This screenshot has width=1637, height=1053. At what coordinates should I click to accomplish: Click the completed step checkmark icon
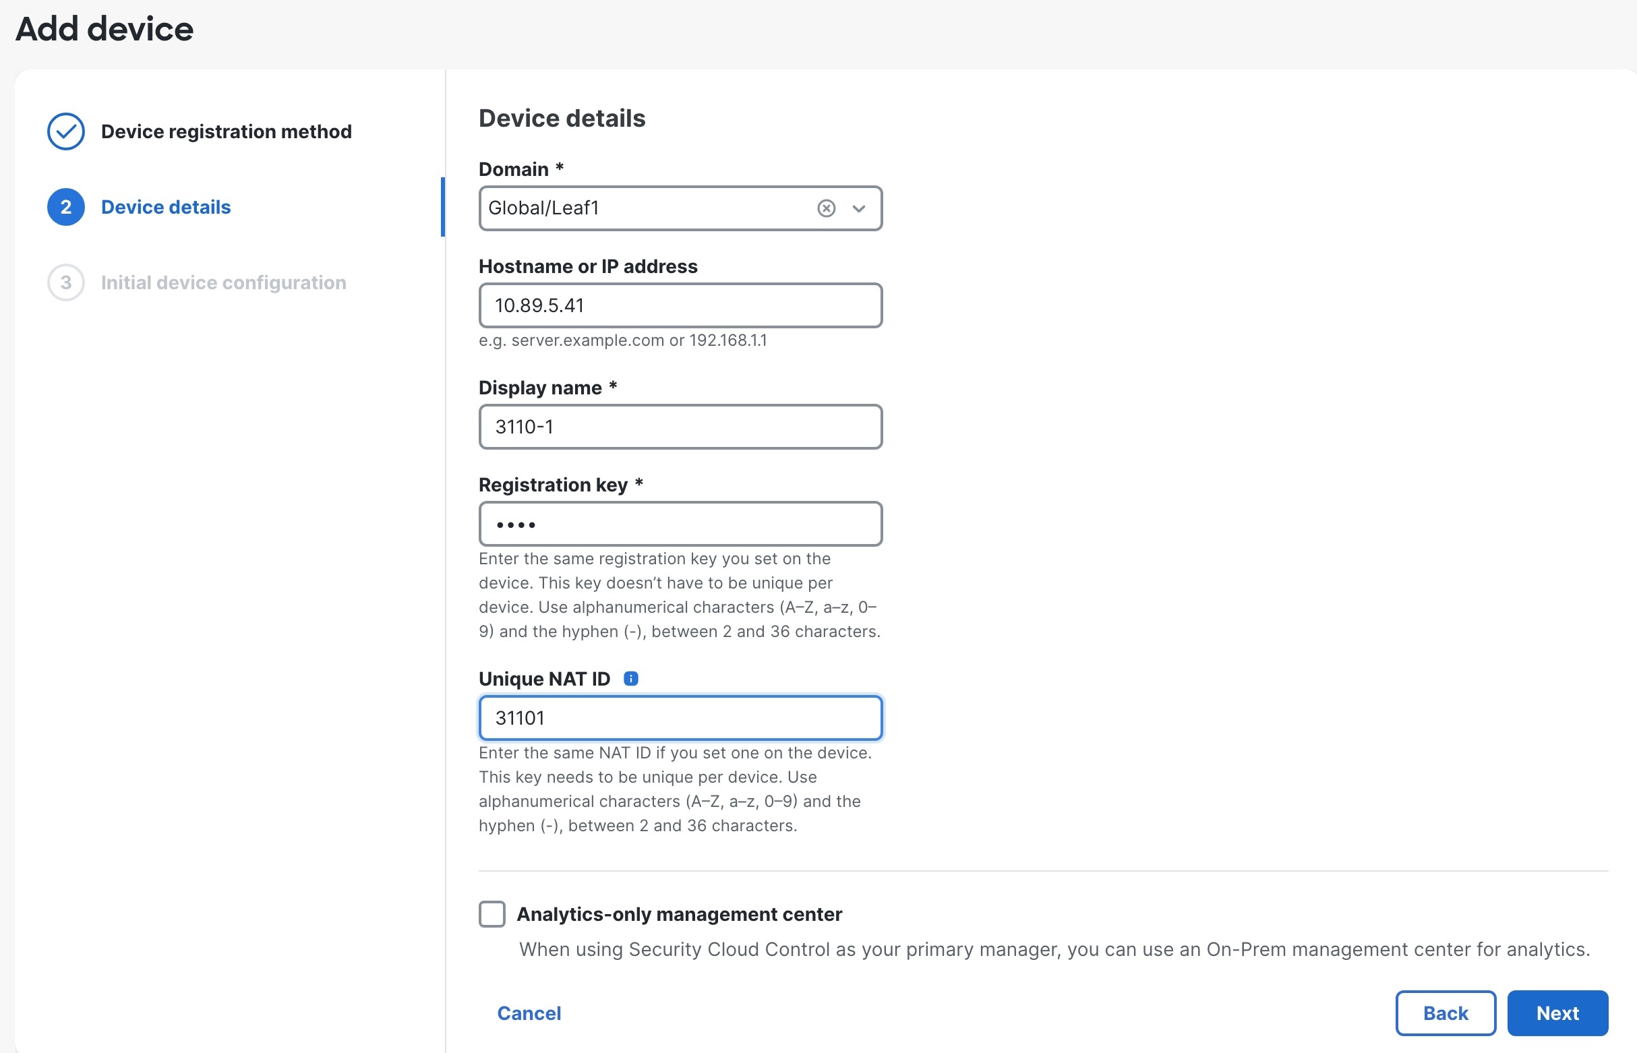tap(65, 131)
